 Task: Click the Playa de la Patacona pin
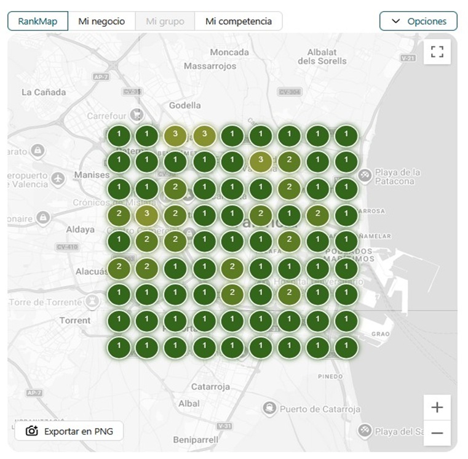pos(365,175)
